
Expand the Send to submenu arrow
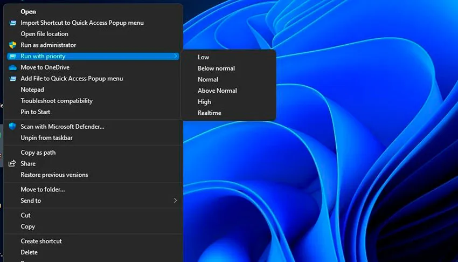(x=175, y=201)
